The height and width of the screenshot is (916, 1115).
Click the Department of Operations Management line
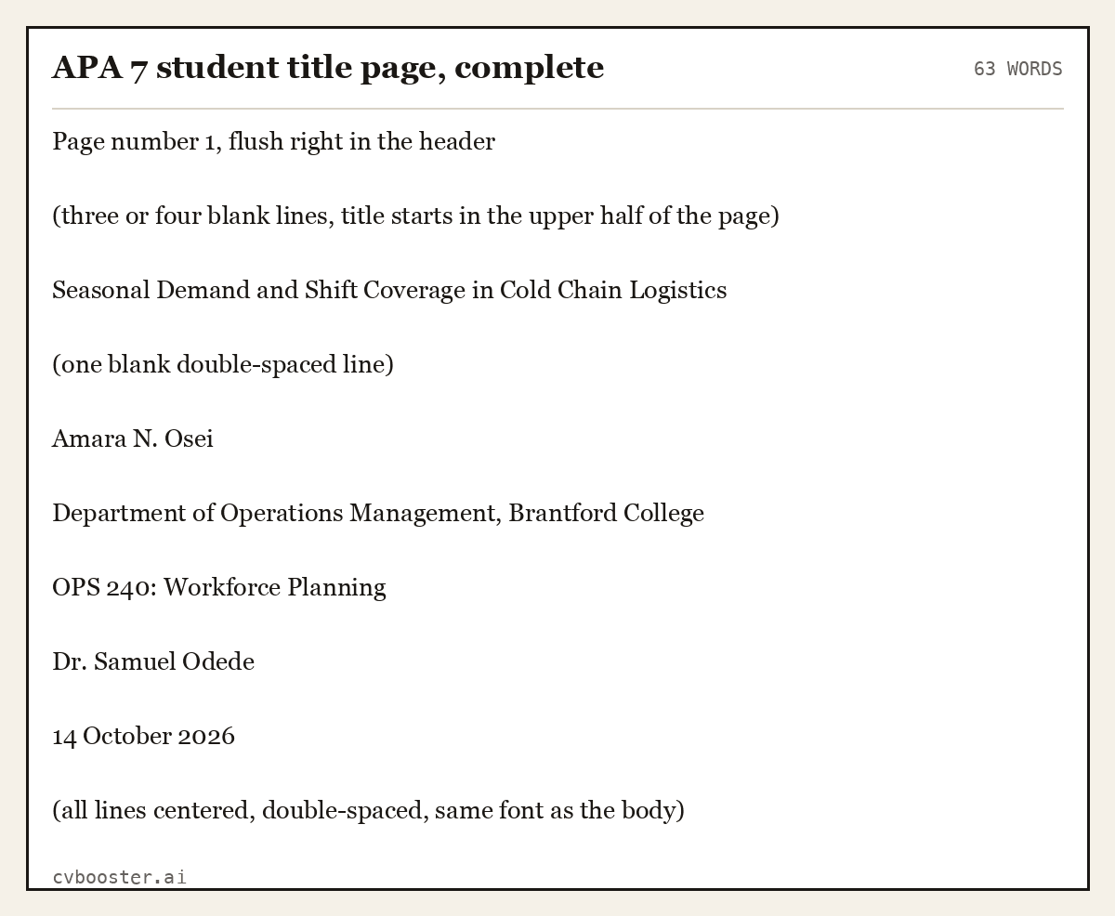(378, 513)
